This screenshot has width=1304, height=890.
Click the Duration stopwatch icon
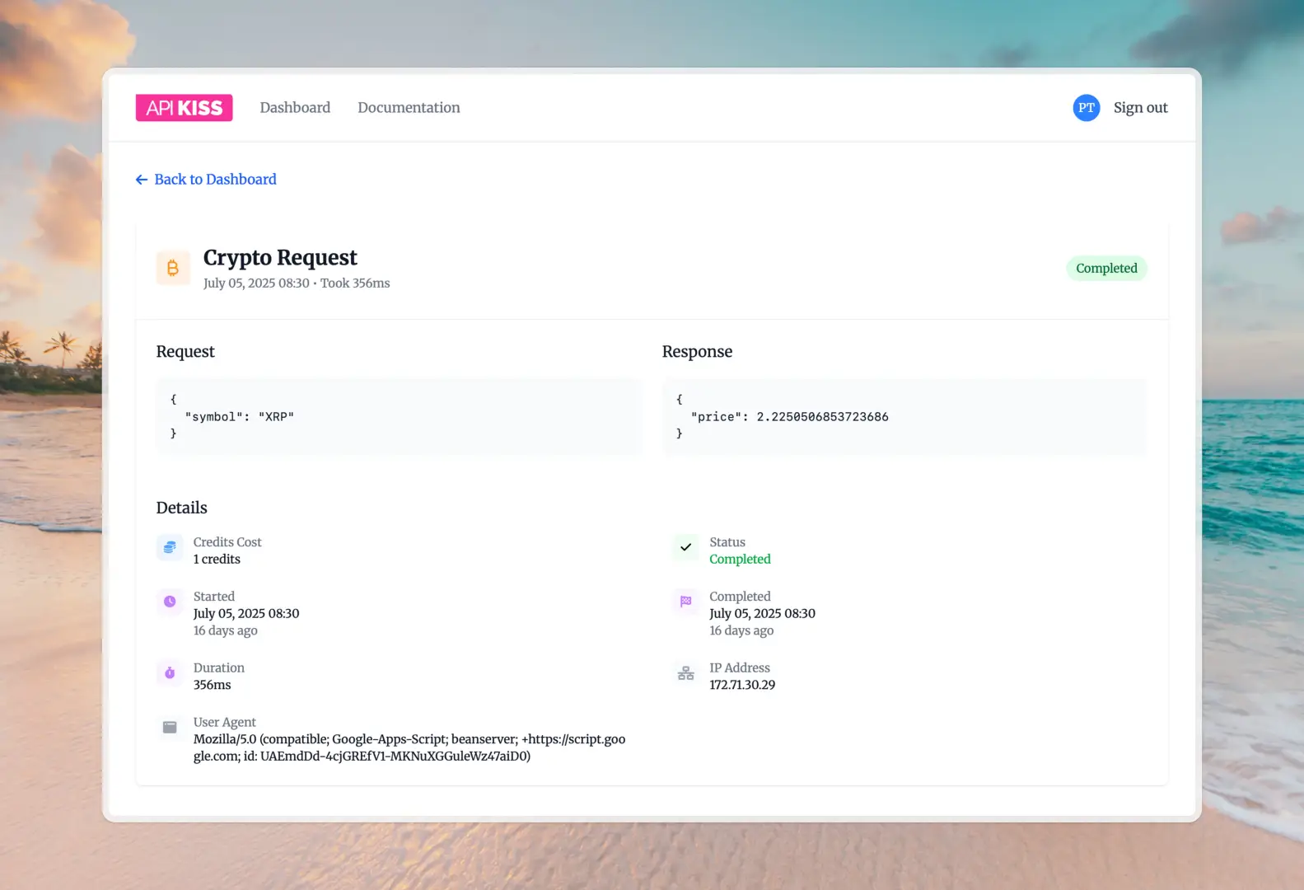(170, 673)
